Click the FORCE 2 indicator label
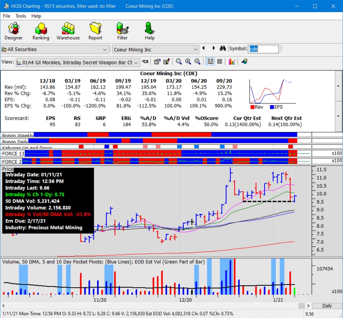This screenshot has height=318, width=343. 12,162
